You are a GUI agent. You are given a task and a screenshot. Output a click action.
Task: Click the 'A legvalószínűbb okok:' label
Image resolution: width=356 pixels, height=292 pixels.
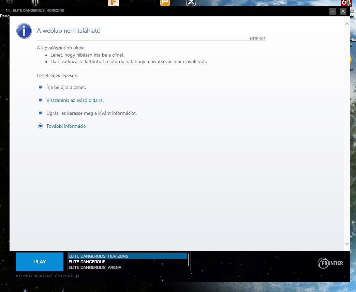pyautogui.click(x=61, y=48)
